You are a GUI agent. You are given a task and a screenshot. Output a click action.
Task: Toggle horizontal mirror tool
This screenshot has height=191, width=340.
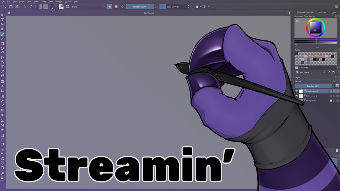pos(197,7)
